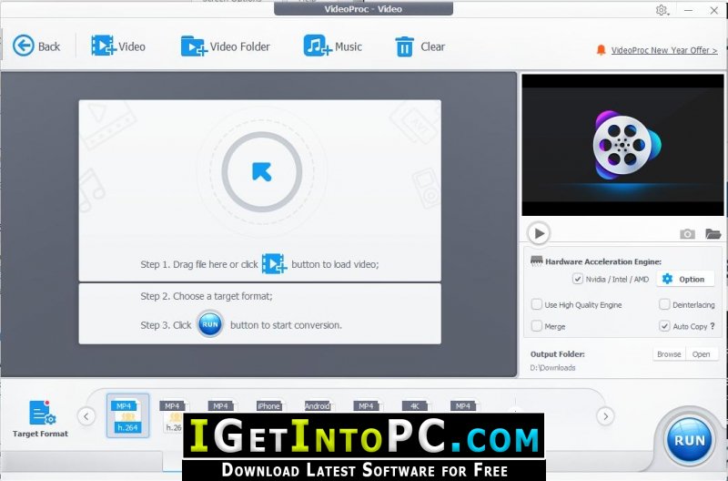Select the MP4 h.264 format preset
This screenshot has width=728, height=481.
[x=127, y=416]
